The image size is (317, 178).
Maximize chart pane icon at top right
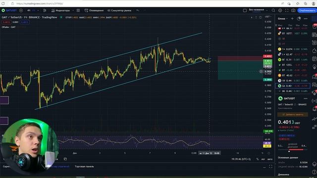(261, 18)
